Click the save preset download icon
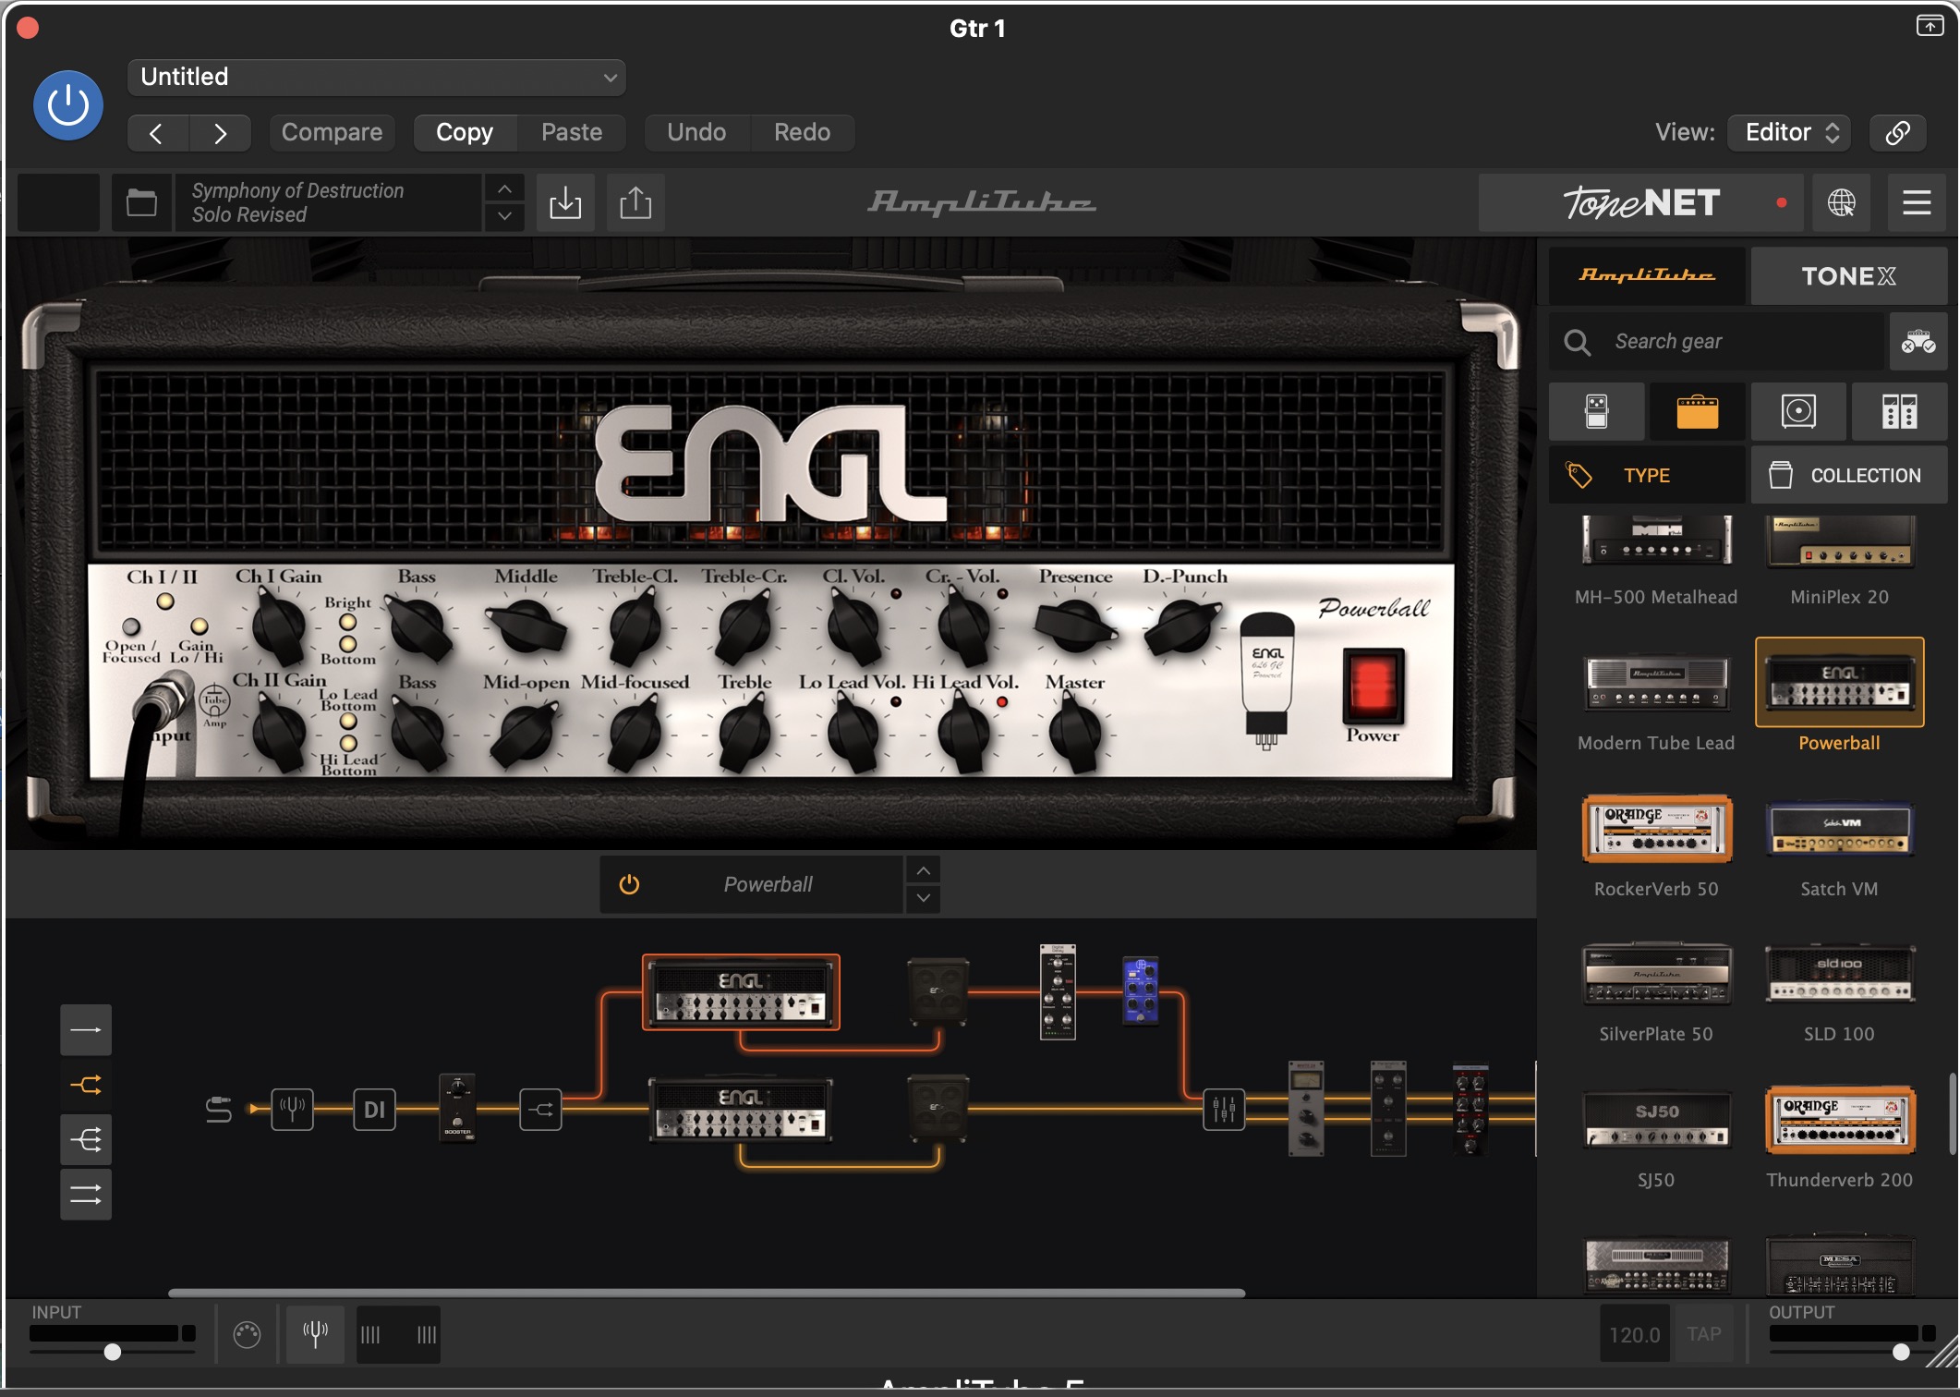This screenshot has width=1960, height=1397. pyautogui.click(x=564, y=202)
